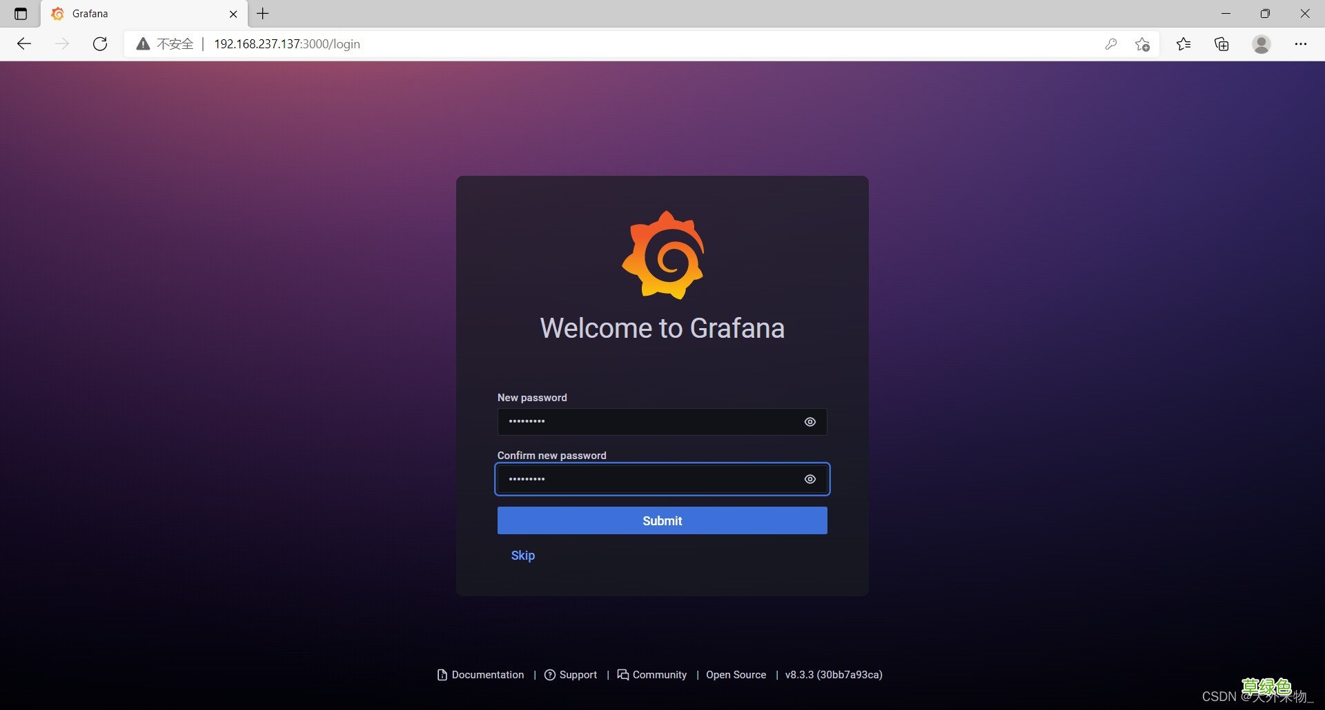
Task: Open the Documentation footer link
Action: 481,675
